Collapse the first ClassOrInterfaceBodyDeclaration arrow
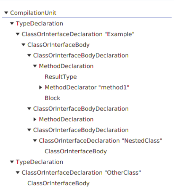This screenshot has width=174, height=193. coord(29,55)
